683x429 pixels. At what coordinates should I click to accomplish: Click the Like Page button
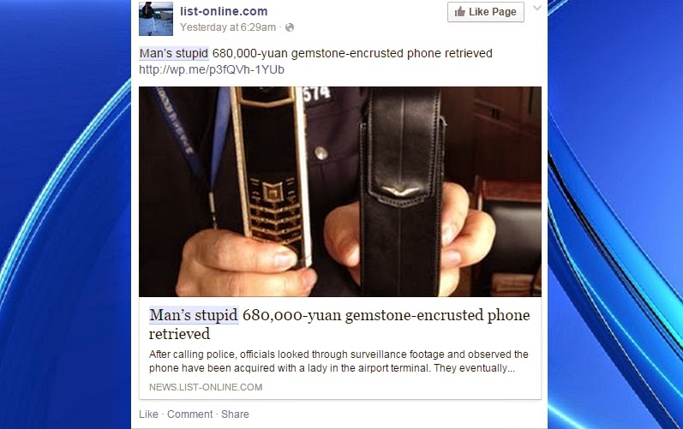[486, 12]
